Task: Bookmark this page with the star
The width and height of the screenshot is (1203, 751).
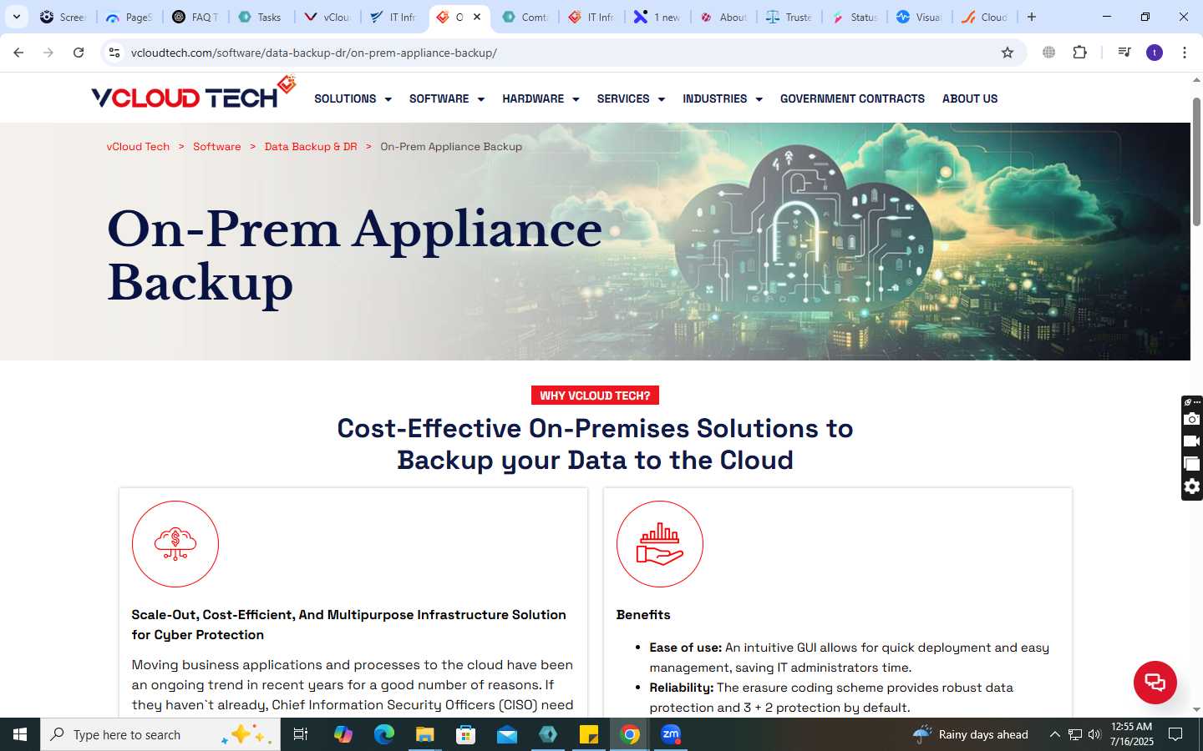Action: click(1008, 53)
